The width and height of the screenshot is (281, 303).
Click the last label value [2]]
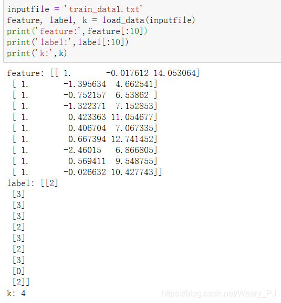[x=21, y=283]
